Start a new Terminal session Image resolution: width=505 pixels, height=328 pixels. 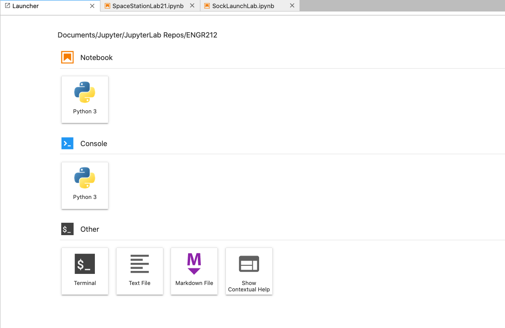(85, 271)
